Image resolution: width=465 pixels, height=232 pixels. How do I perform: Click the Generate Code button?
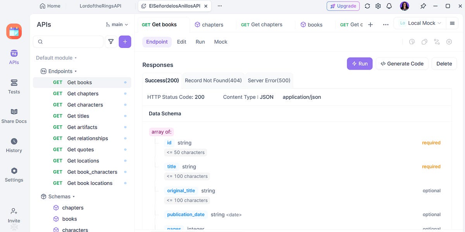tap(402, 64)
